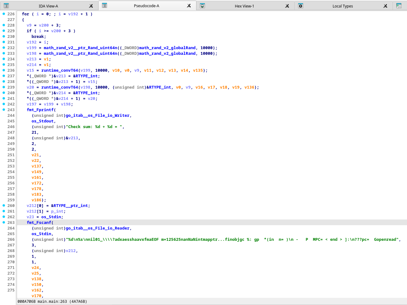
Task: Toggle breakpoint dot on line 239
Action: (x=4, y=87)
